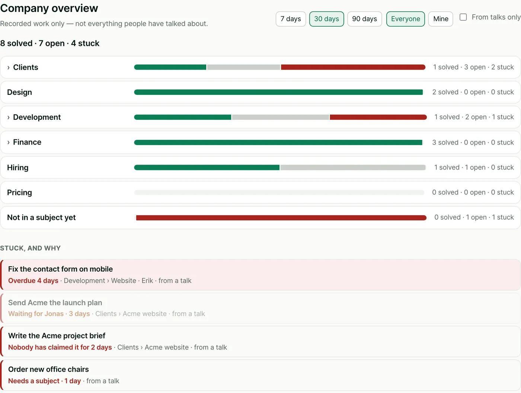Image resolution: width=521 pixels, height=393 pixels.
Task: Open the Hiring subject row
Action: [260, 168]
